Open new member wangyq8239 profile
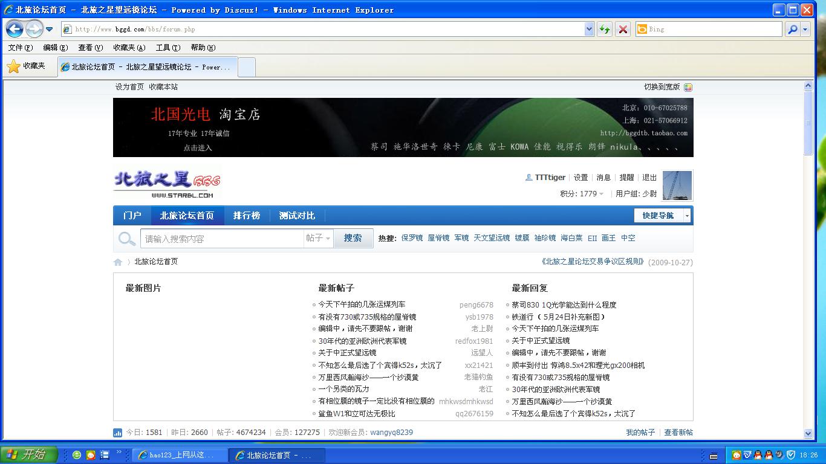 (391, 433)
